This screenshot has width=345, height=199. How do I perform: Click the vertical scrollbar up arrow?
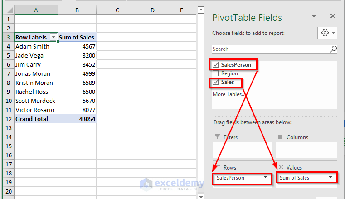pos(201,10)
